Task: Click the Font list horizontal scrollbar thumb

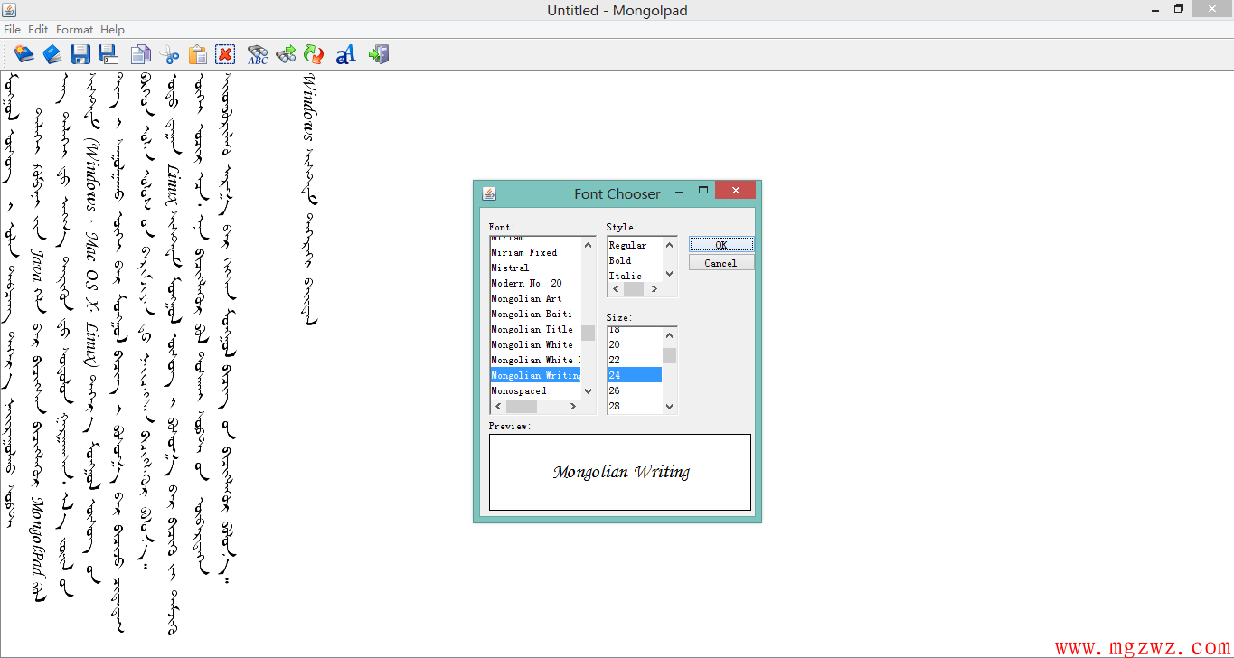Action: pos(522,407)
